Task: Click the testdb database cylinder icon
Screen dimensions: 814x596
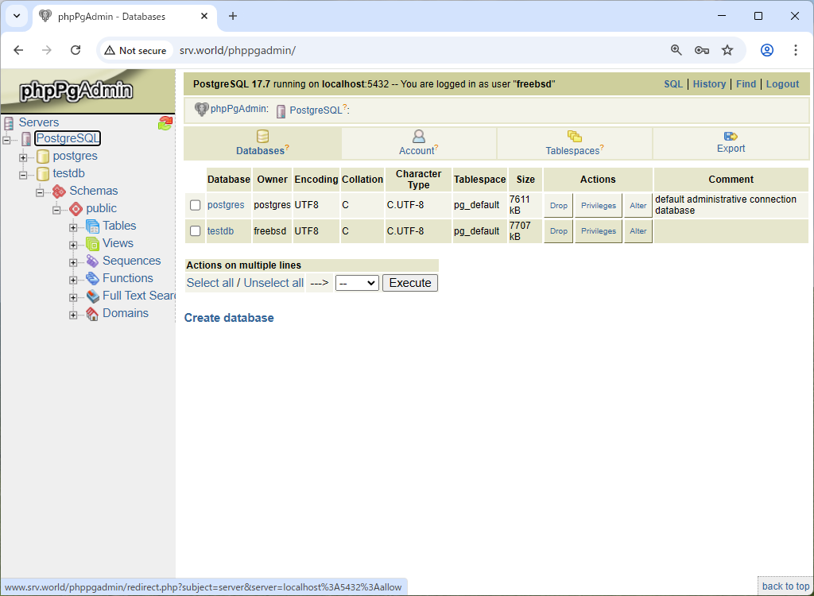Action: pos(43,174)
